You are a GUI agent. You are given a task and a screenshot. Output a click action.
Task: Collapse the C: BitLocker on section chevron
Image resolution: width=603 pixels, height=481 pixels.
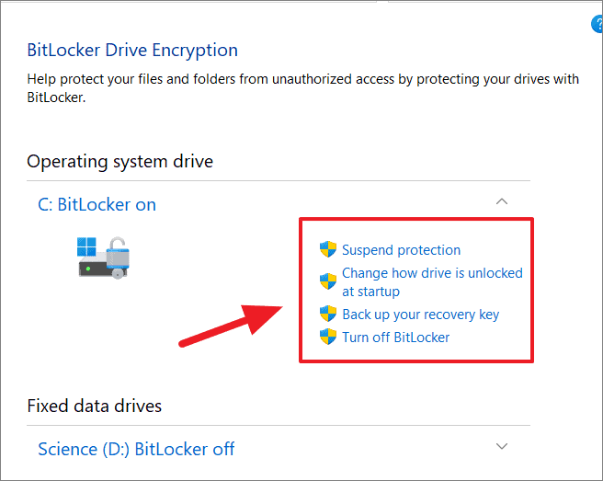coord(502,201)
